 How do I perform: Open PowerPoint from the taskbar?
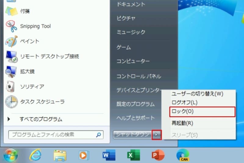pyautogui.click(x=158, y=155)
